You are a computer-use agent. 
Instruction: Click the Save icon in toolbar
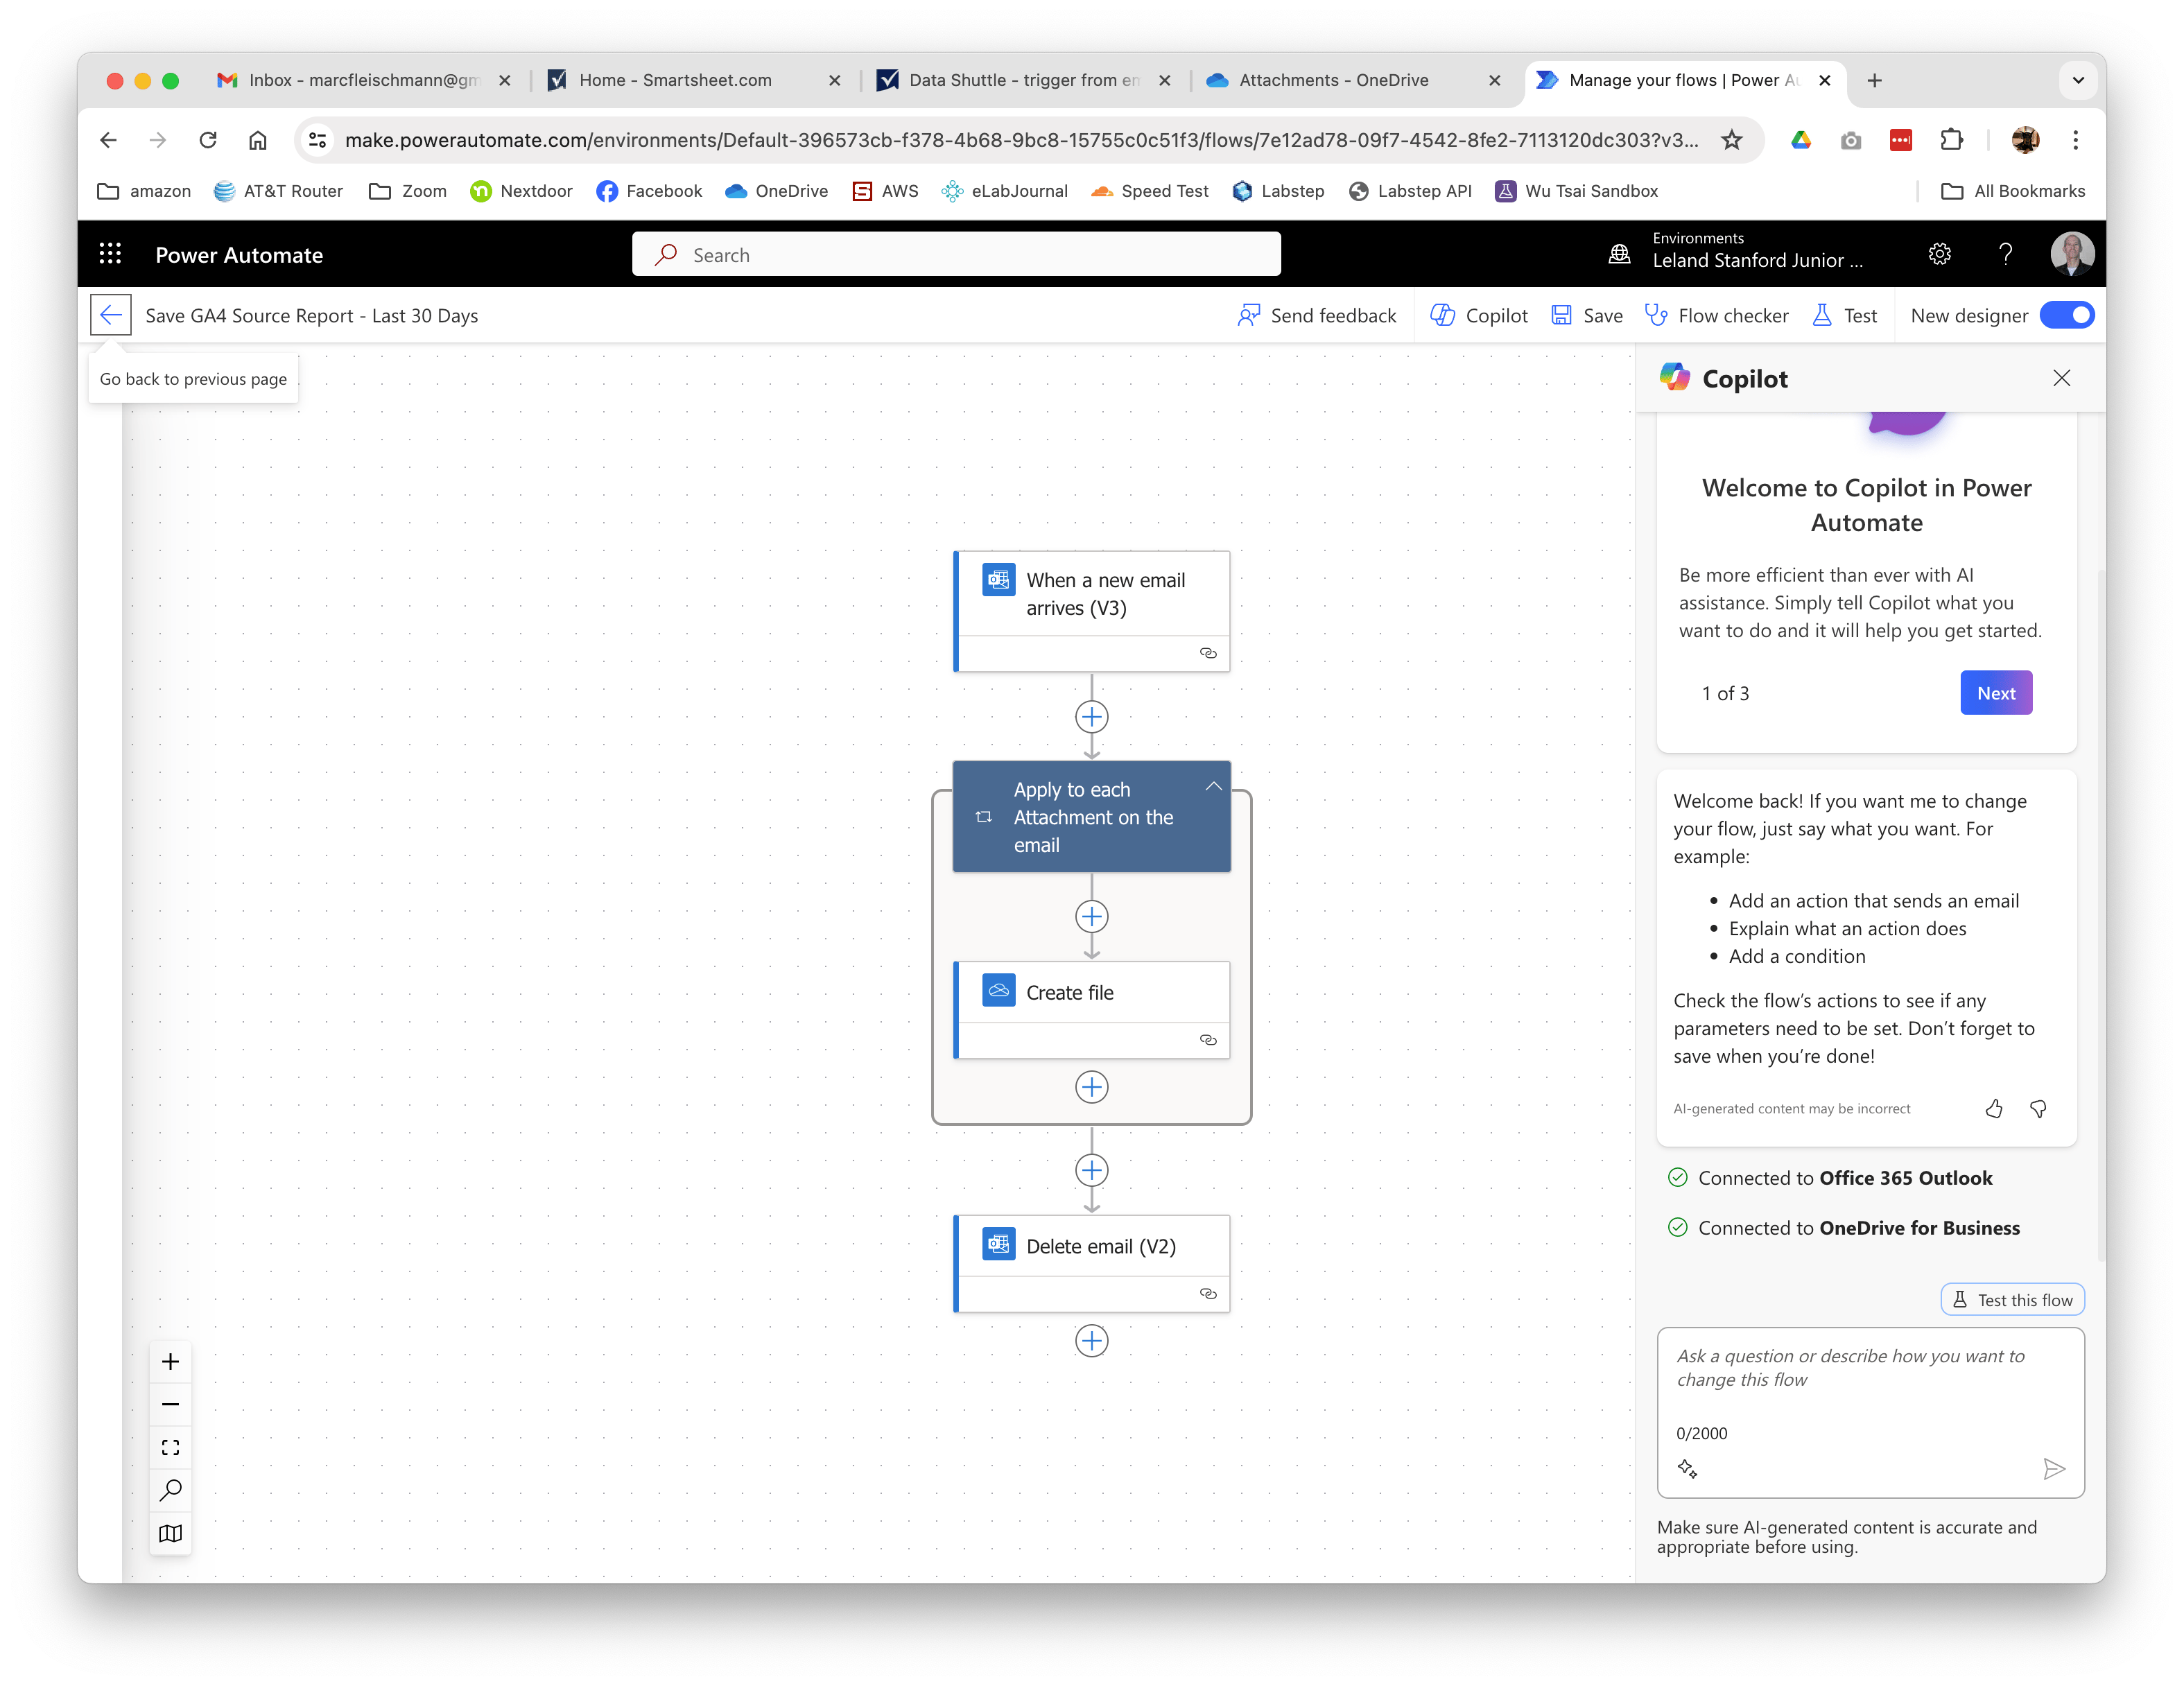coord(1562,315)
